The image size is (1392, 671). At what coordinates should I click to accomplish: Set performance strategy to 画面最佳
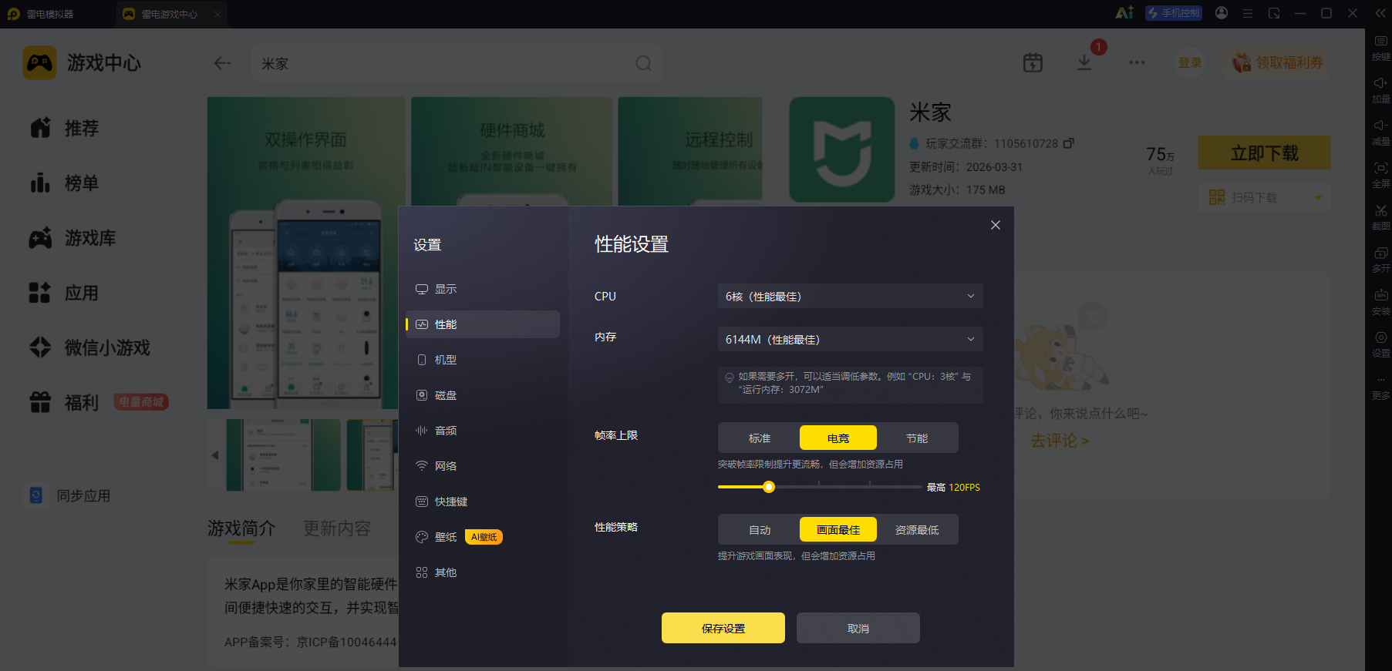[838, 529]
